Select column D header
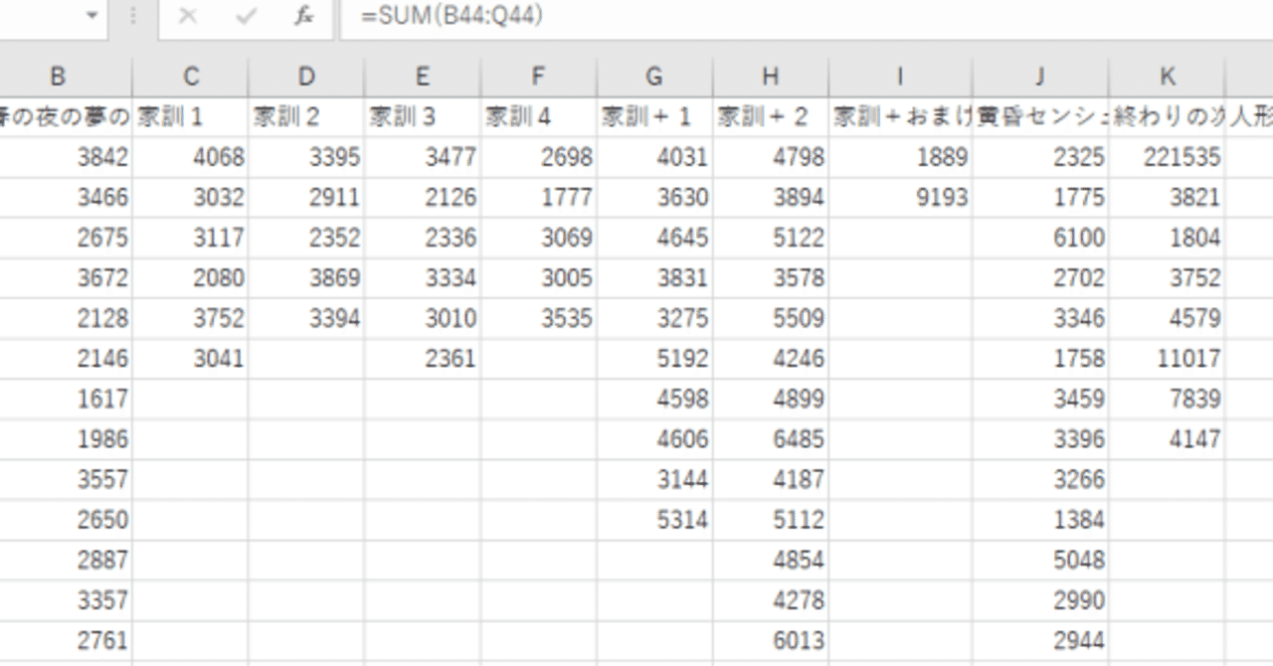The image size is (1273, 666). coord(306,77)
